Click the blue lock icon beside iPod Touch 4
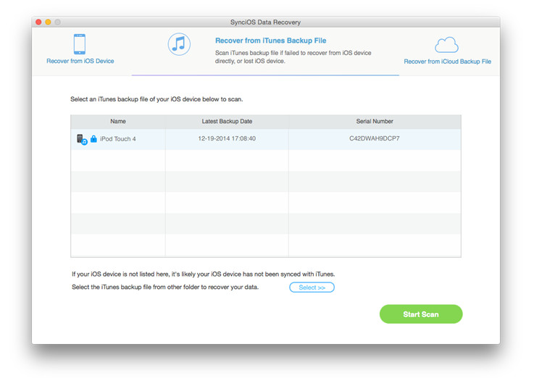Screen dimensions: 534x378 93,138
